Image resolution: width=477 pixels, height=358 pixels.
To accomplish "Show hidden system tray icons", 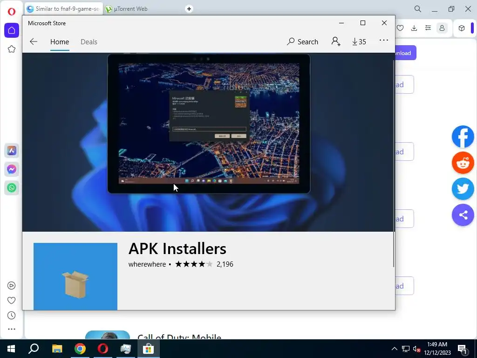I will [394, 349].
